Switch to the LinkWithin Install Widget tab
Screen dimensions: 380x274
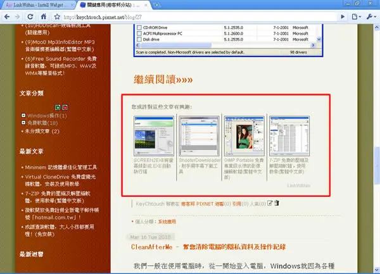point(37,5)
